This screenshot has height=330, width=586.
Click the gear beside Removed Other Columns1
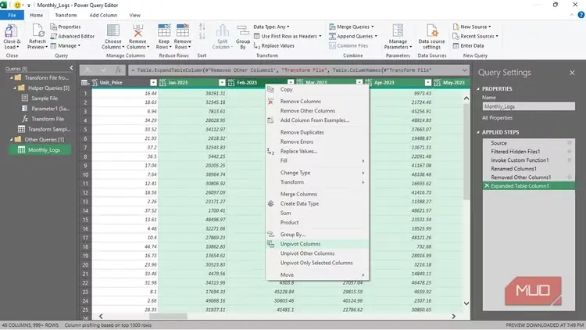[569, 178]
